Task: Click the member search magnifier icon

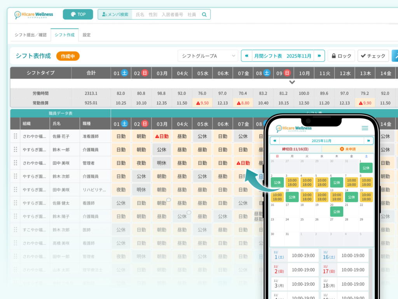Action: (x=204, y=14)
